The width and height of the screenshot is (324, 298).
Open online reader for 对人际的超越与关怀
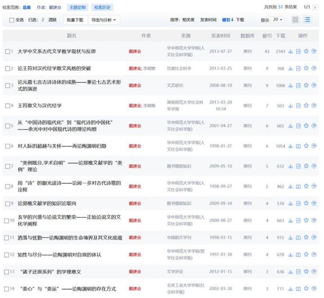point(298,146)
